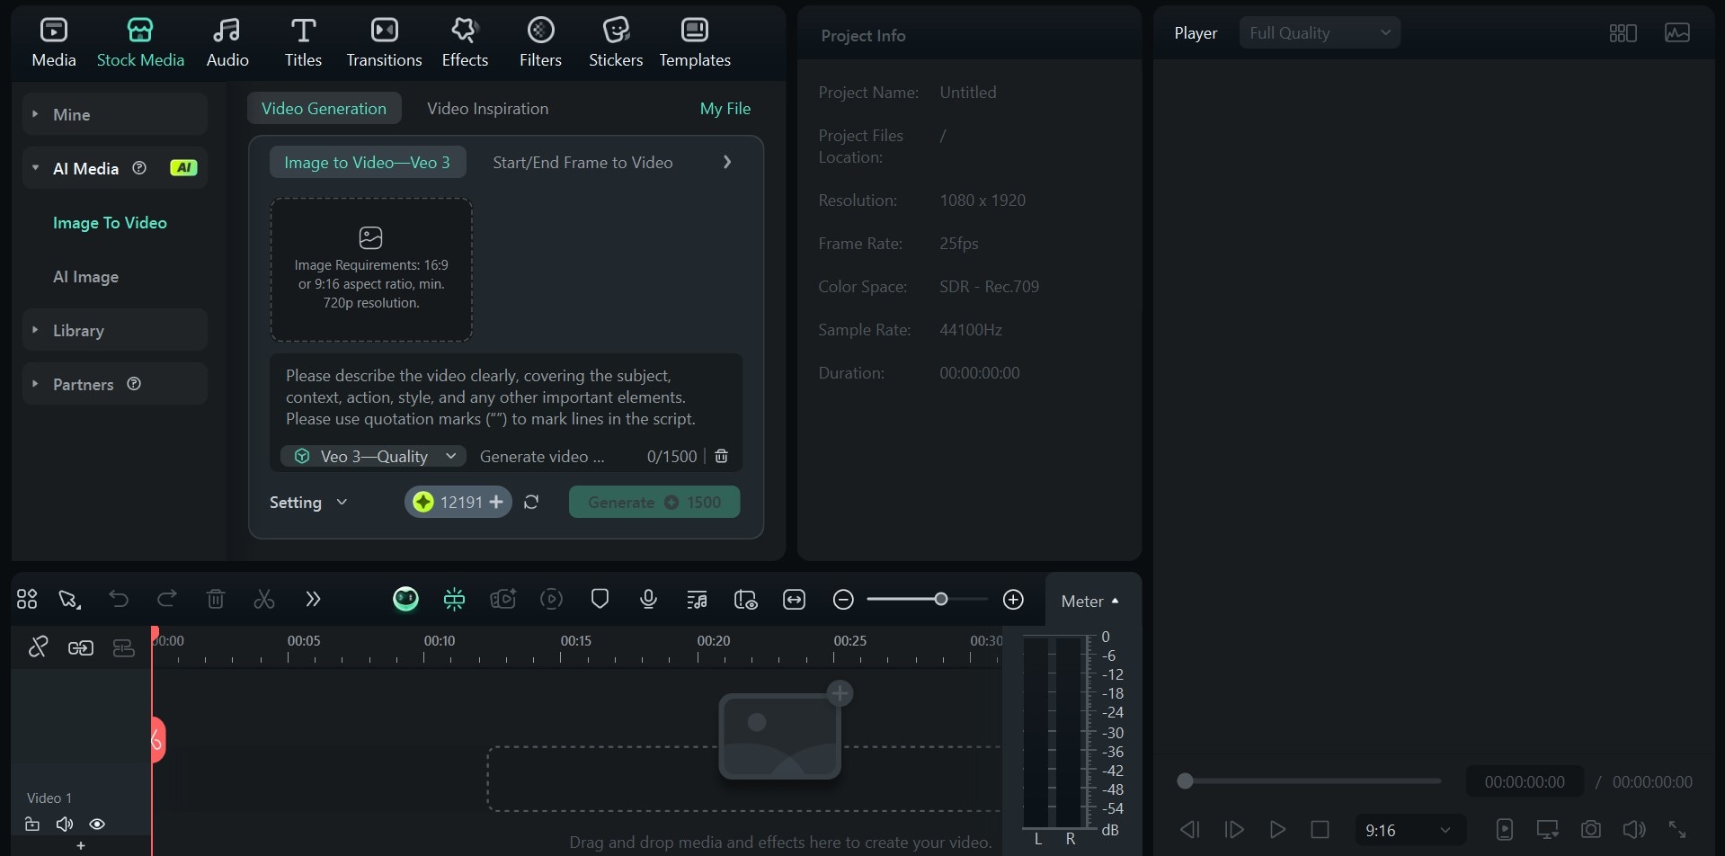Add more AI credits
Image resolution: width=1725 pixels, height=856 pixels.
496,502
